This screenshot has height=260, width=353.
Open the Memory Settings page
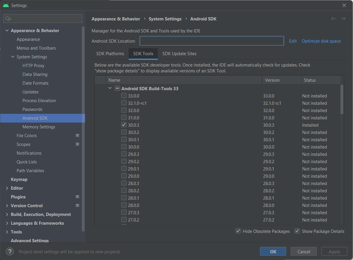(x=39, y=127)
